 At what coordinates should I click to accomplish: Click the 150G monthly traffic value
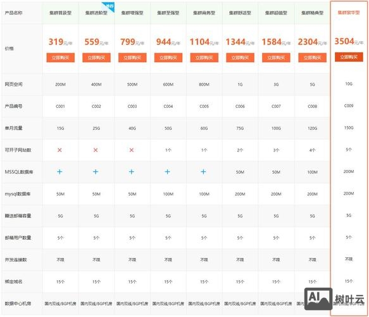tap(349, 127)
